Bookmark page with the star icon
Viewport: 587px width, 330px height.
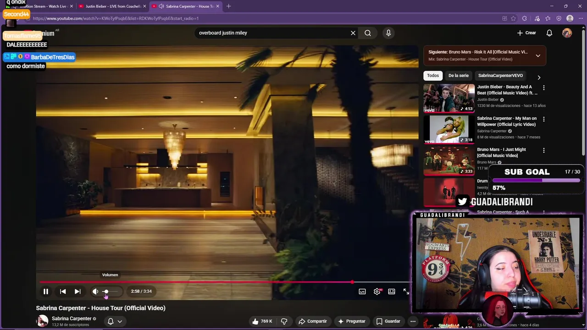click(513, 18)
